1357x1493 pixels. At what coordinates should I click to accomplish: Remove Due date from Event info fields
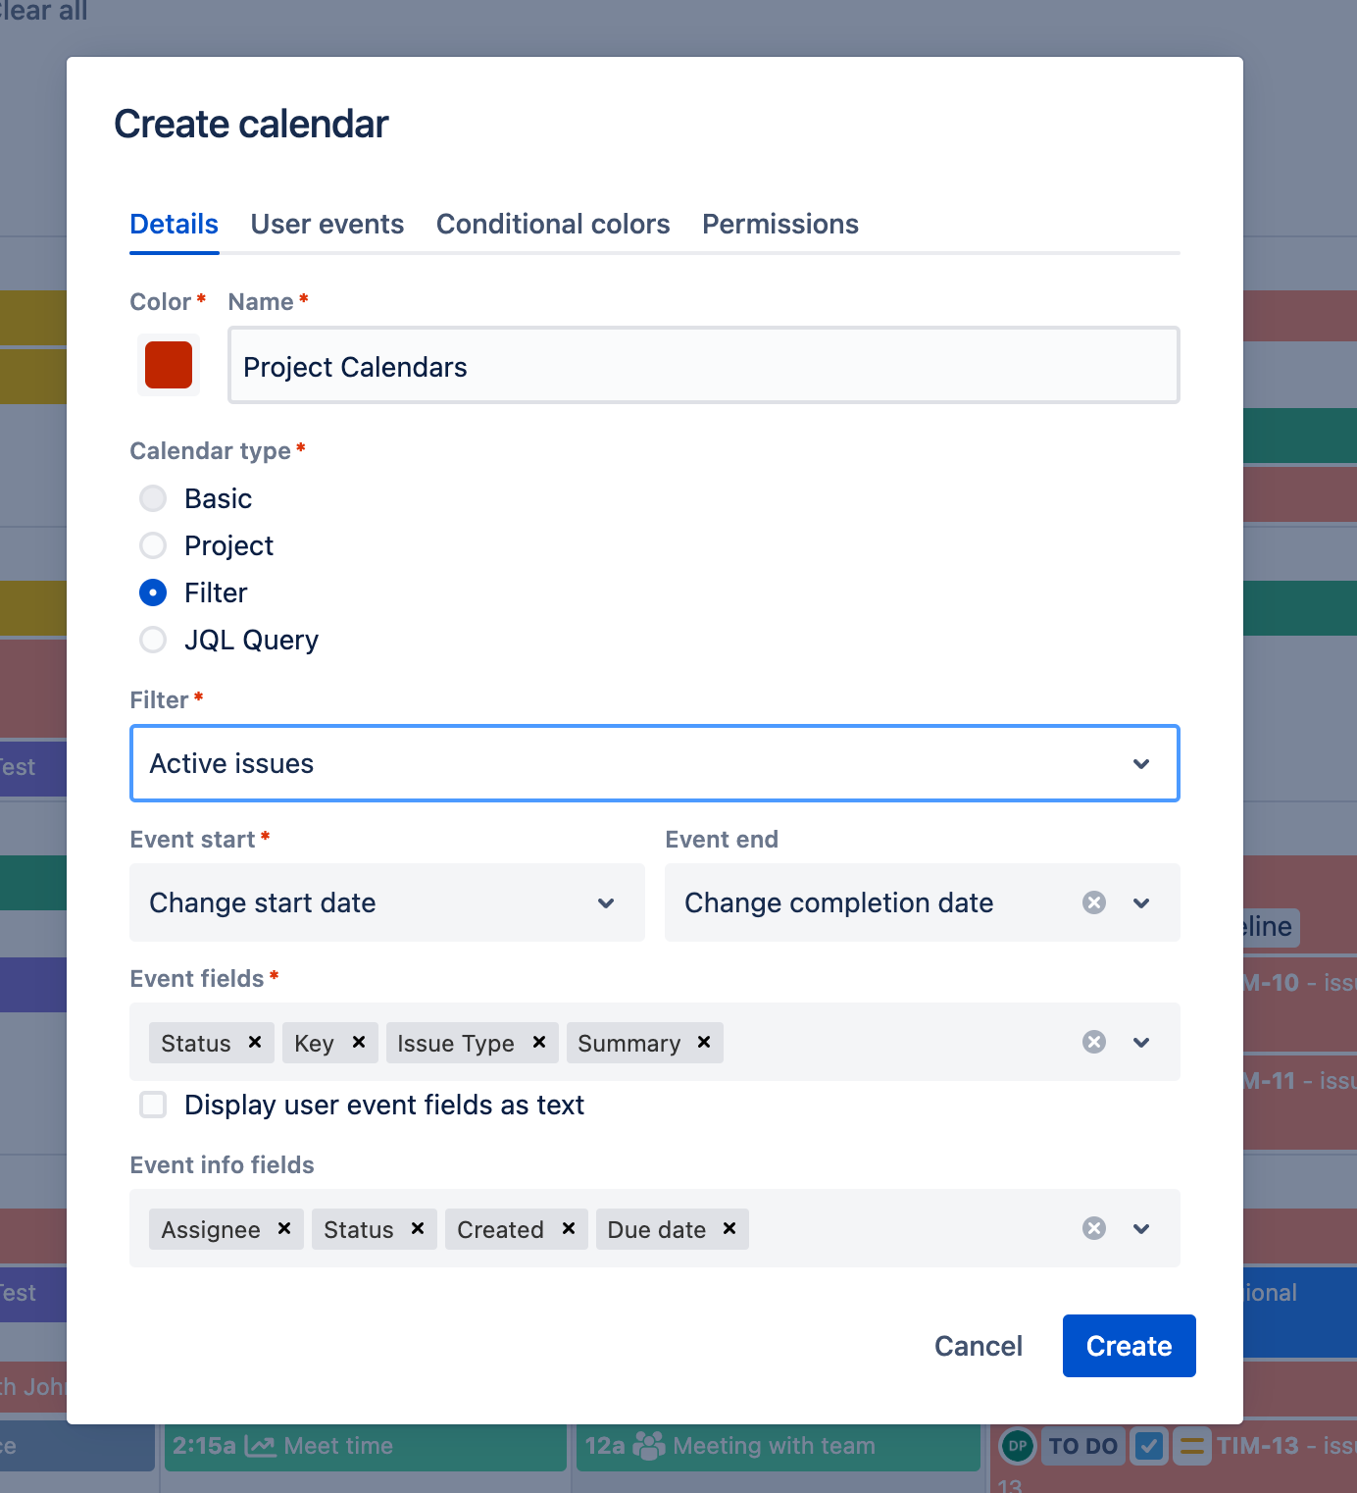click(x=729, y=1228)
